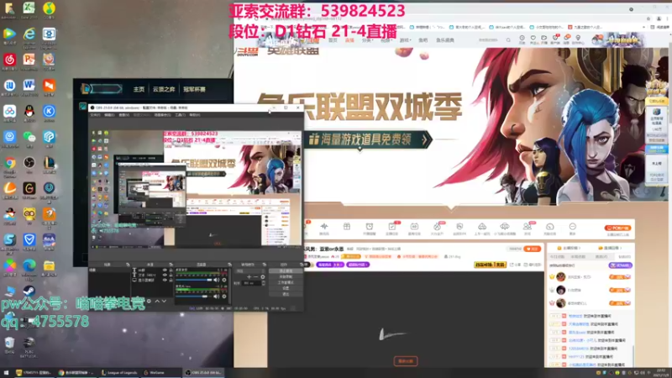The image size is (672, 378).
Task: Open the waveform icon in Douyu toolbar
Action: (x=324, y=226)
